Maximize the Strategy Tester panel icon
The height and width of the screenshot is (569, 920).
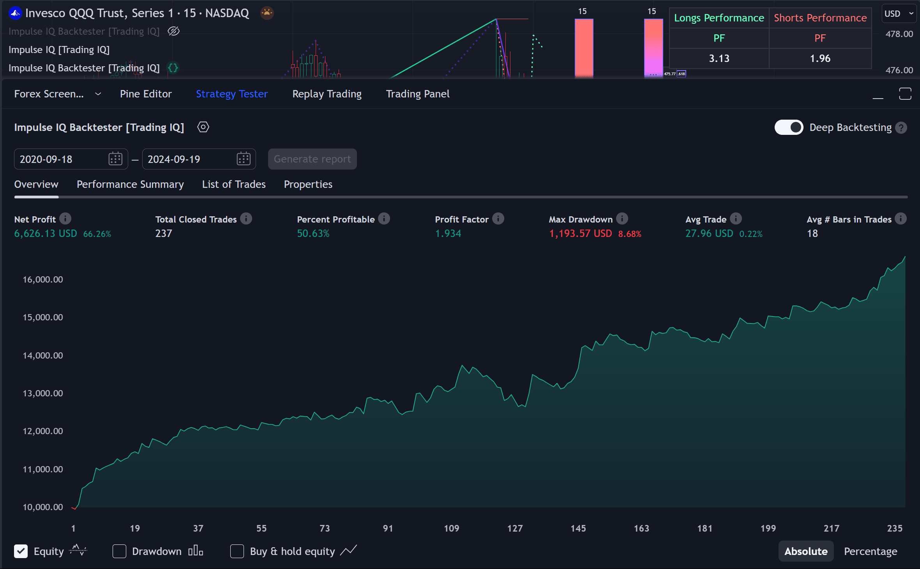905,94
